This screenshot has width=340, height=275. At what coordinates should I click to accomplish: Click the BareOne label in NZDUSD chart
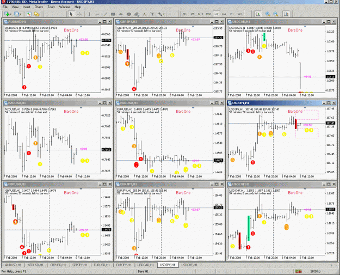pos(71,111)
